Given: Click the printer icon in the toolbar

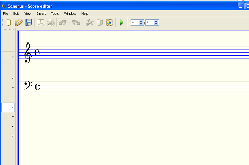Looking at the screenshot, I should 51,23.
